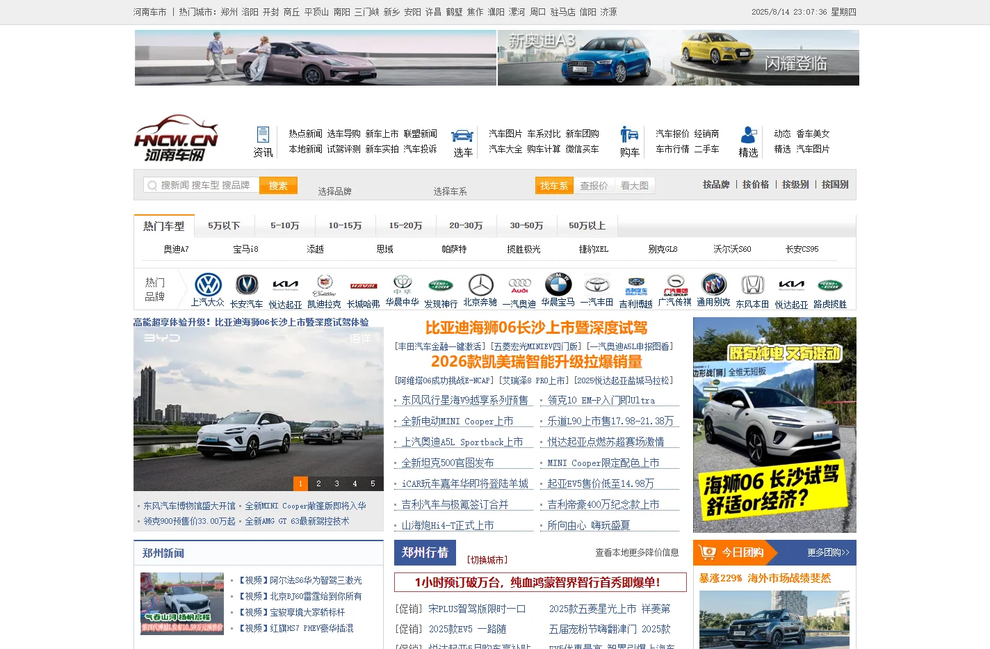Select the 广汽传祺 brand logo
The width and height of the screenshot is (990, 649).
coord(675,285)
